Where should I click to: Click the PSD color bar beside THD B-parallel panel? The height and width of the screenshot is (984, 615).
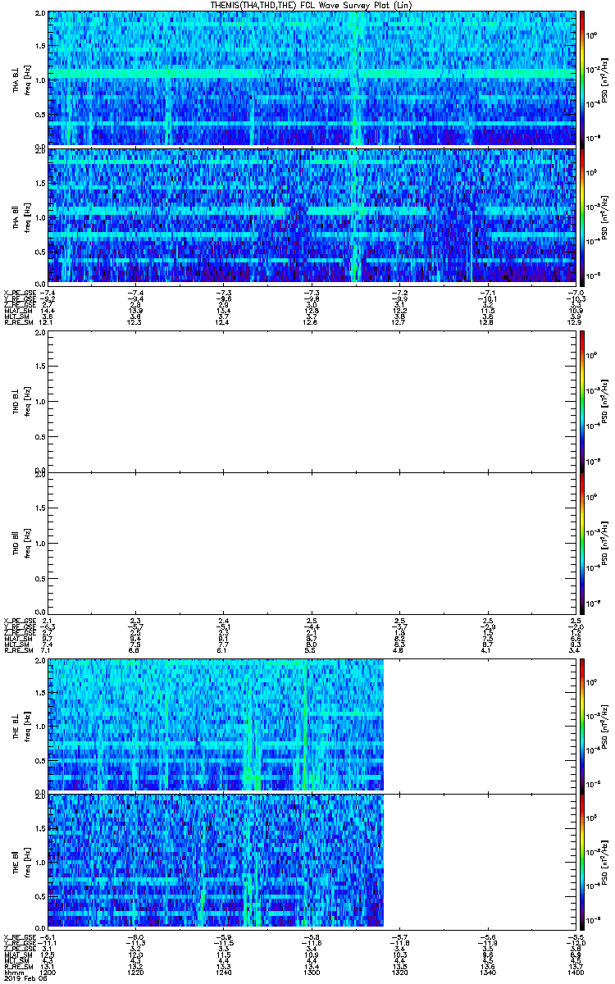pyautogui.click(x=583, y=542)
